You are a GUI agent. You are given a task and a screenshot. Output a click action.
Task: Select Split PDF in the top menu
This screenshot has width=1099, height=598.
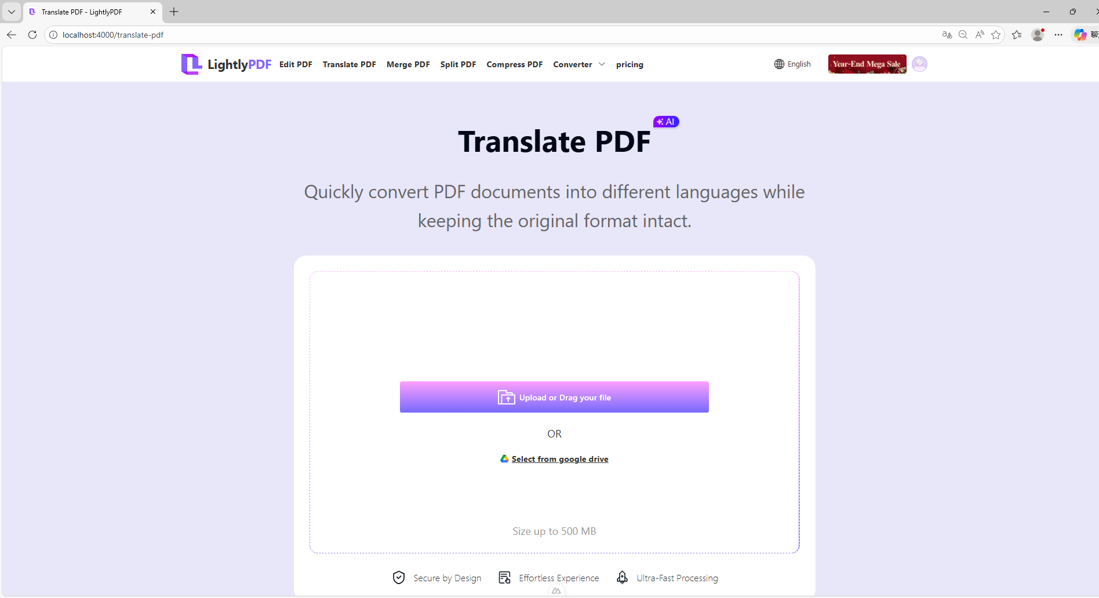458,64
